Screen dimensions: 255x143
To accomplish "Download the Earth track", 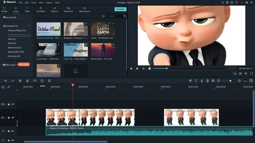I will pos(113,24).
